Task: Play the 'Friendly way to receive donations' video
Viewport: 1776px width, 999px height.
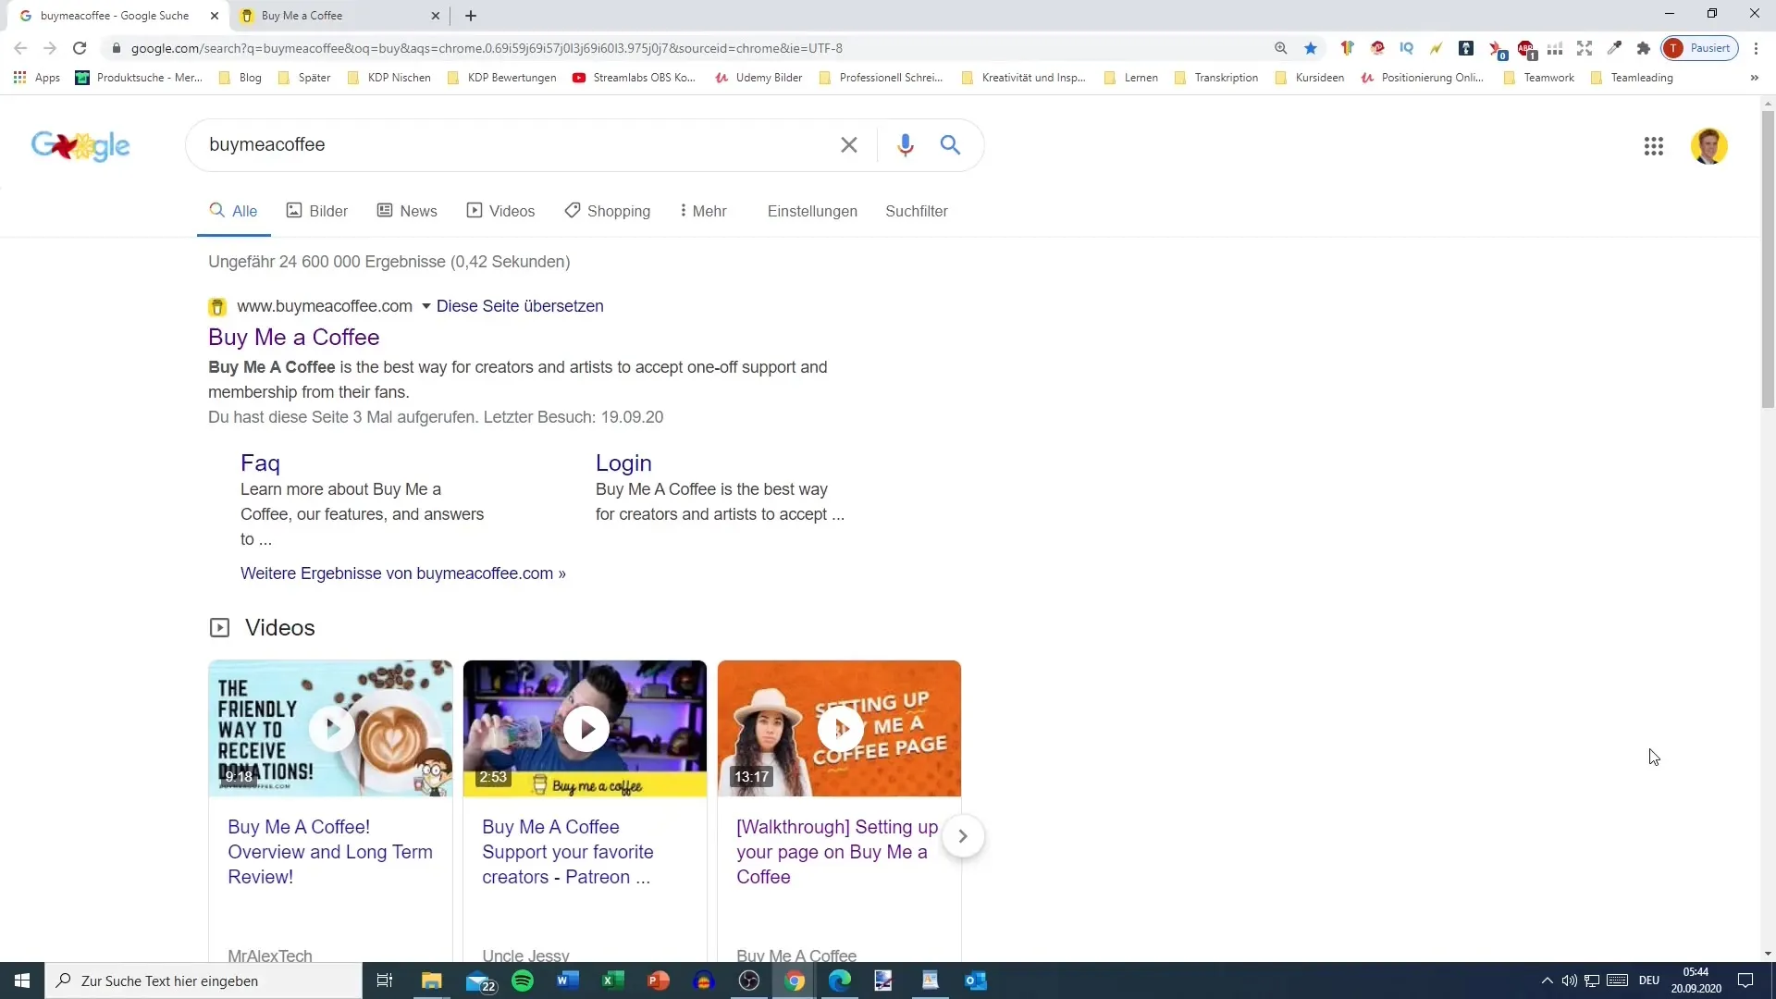Action: tap(330, 728)
